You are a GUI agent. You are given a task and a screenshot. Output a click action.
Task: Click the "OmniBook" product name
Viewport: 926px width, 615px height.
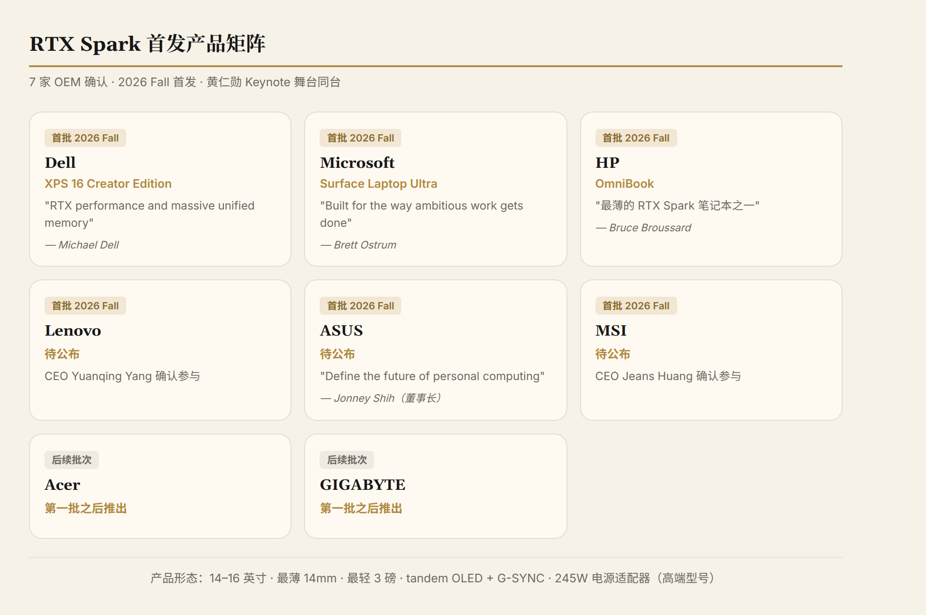coord(625,184)
